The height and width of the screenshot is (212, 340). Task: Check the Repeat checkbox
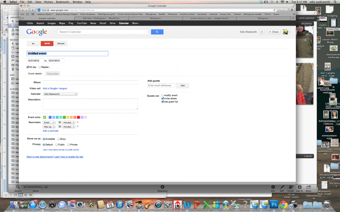40,67
